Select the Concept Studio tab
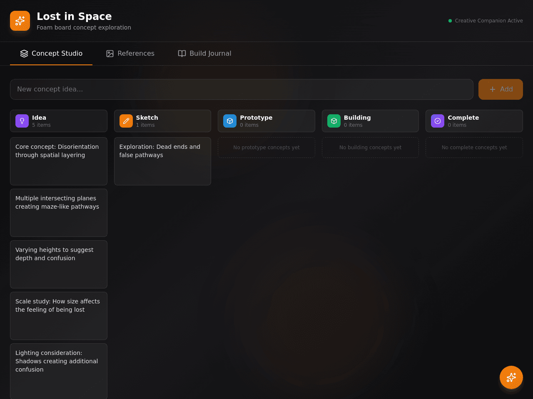This screenshot has width=533, height=399. [x=51, y=54]
